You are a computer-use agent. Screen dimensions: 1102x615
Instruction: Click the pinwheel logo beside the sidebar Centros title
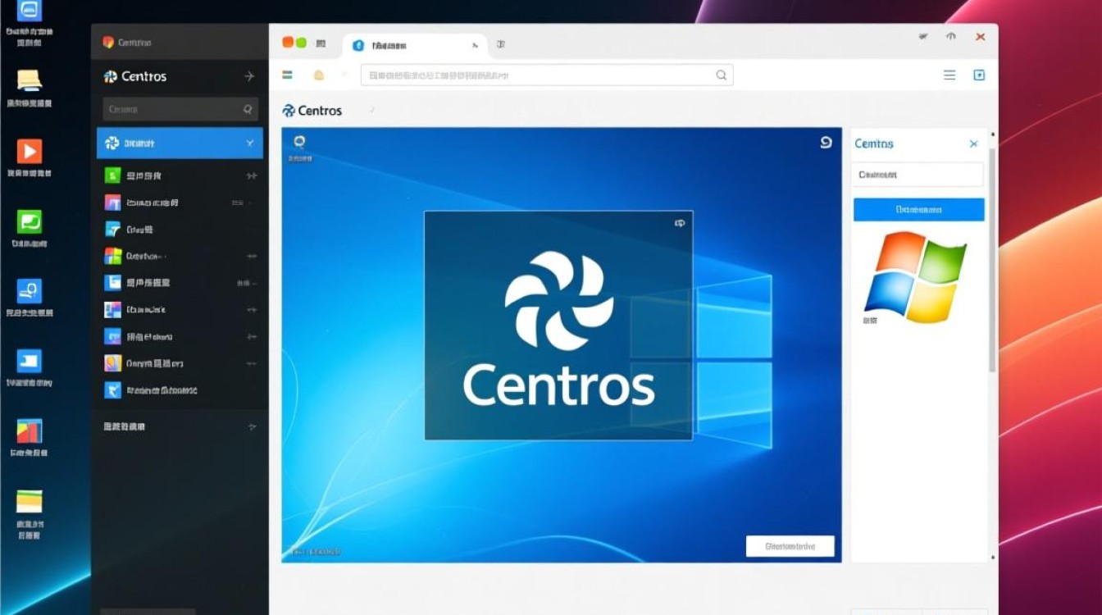pos(111,76)
